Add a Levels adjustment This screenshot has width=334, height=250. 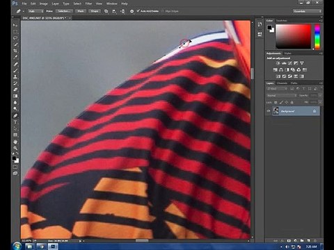284,63
